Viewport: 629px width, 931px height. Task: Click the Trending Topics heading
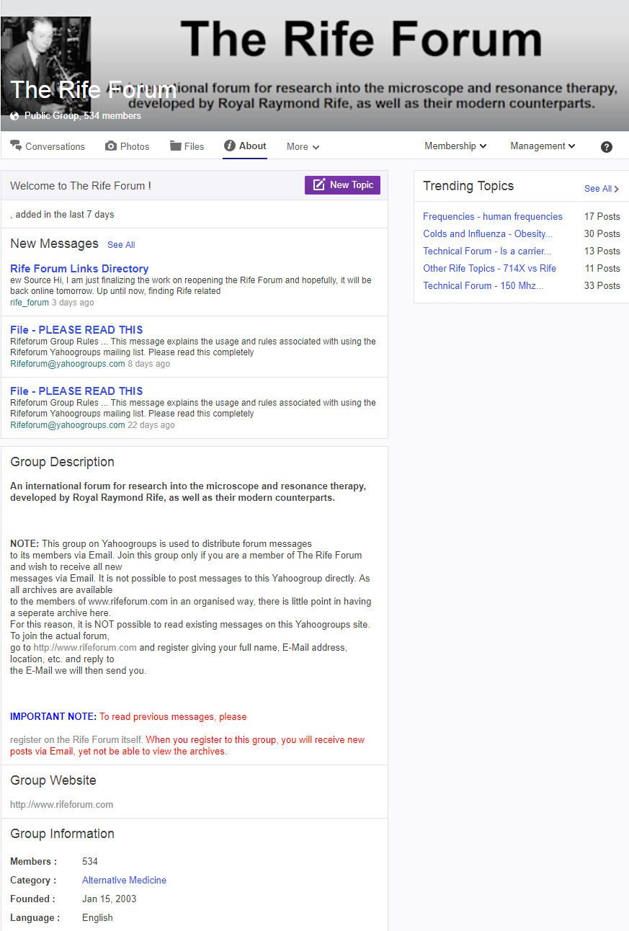coord(468,186)
